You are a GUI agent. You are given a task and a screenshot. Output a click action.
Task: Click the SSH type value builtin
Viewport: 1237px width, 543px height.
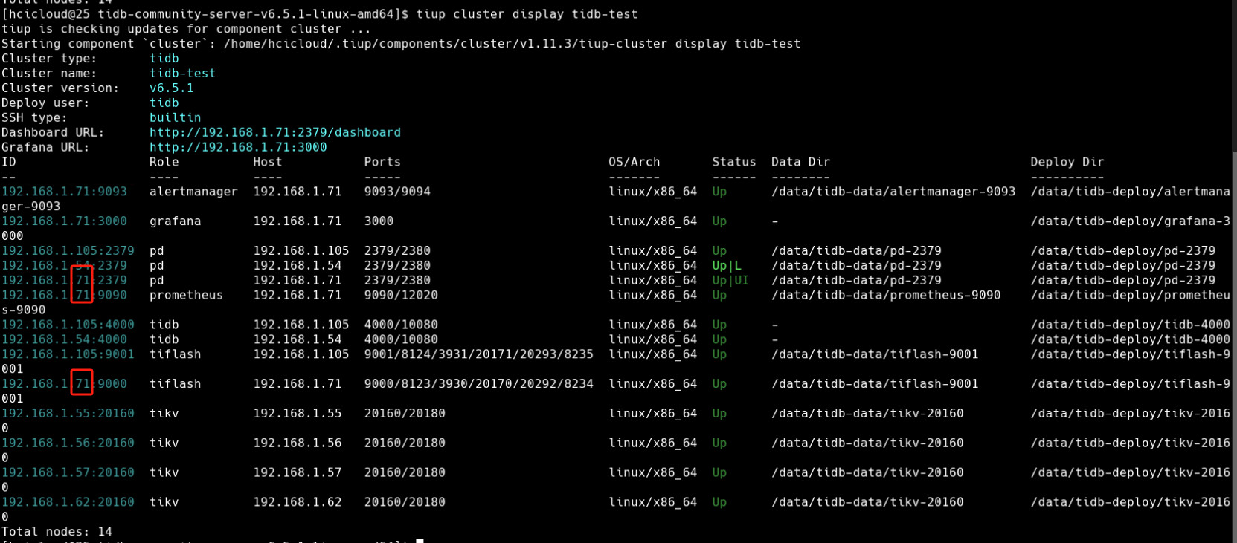[175, 117]
